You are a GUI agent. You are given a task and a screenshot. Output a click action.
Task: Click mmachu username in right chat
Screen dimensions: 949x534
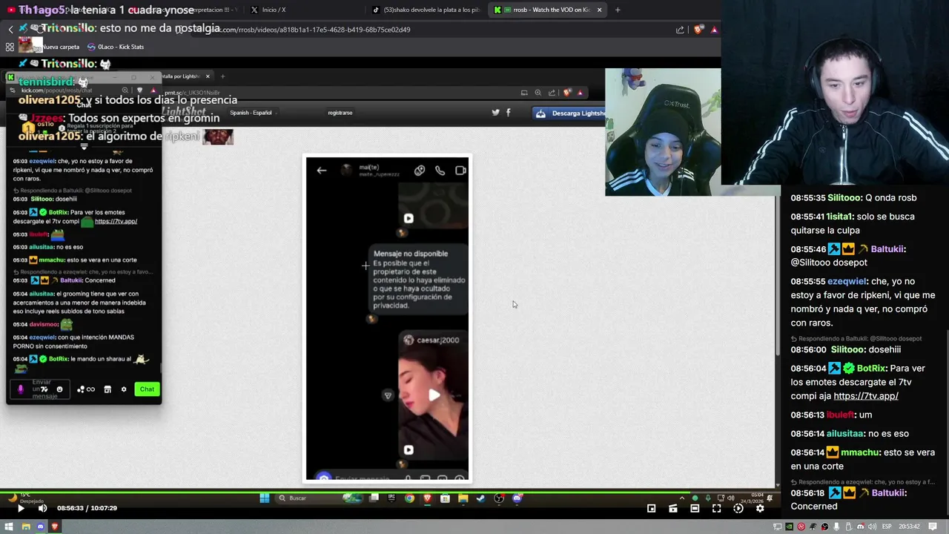tap(859, 452)
